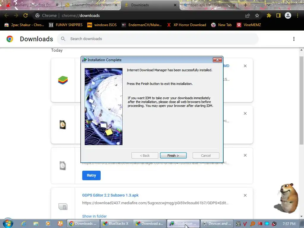This screenshot has height=228, width=304.
Task: Remove the second download entry from list
Action: pyautogui.click(x=245, y=113)
